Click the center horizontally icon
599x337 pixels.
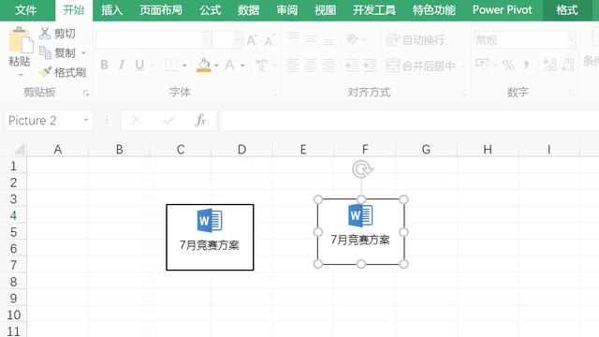point(311,66)
